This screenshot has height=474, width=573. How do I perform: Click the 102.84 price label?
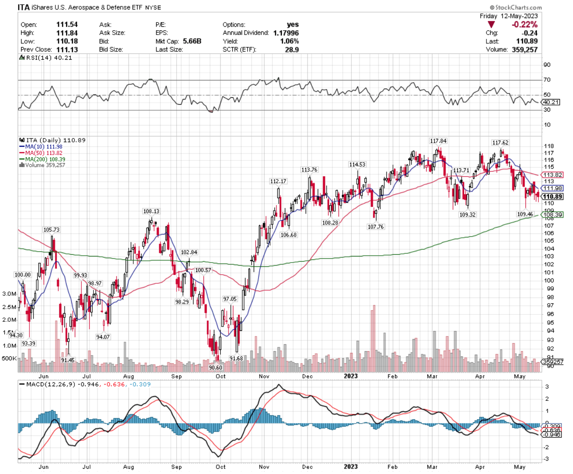pyautogui.click(x=189, y=252)
